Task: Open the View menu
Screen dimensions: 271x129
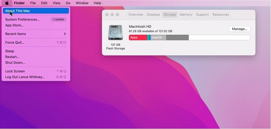Action: tap(57, 3)
